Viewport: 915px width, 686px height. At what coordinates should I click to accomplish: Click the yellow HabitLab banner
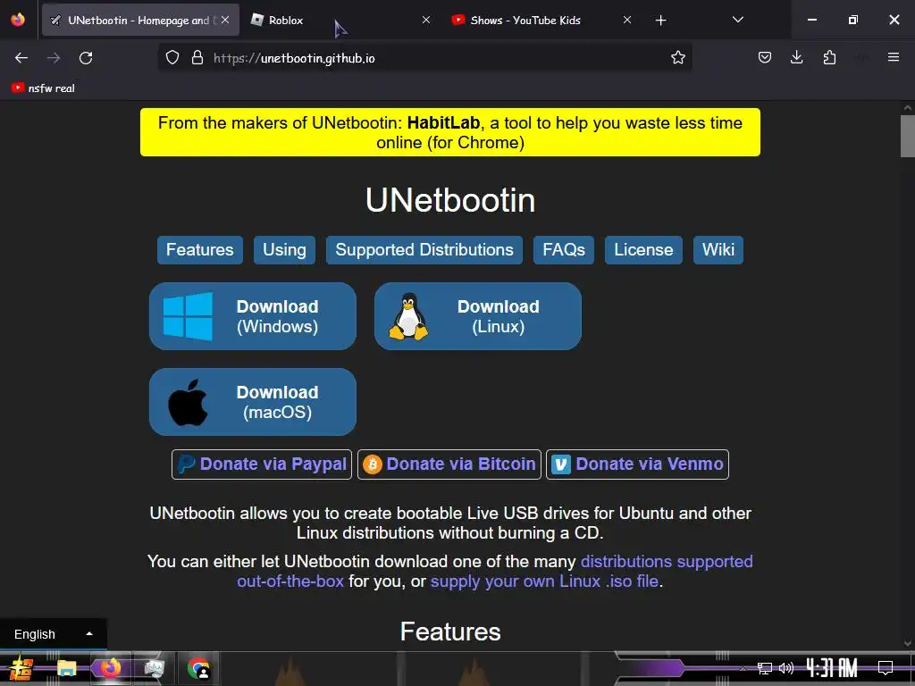[450, 132]
